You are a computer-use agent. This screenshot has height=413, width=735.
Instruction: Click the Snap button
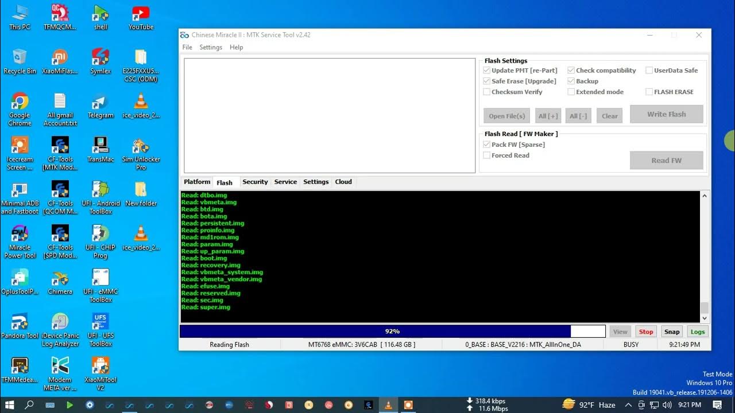coord(672,332)
